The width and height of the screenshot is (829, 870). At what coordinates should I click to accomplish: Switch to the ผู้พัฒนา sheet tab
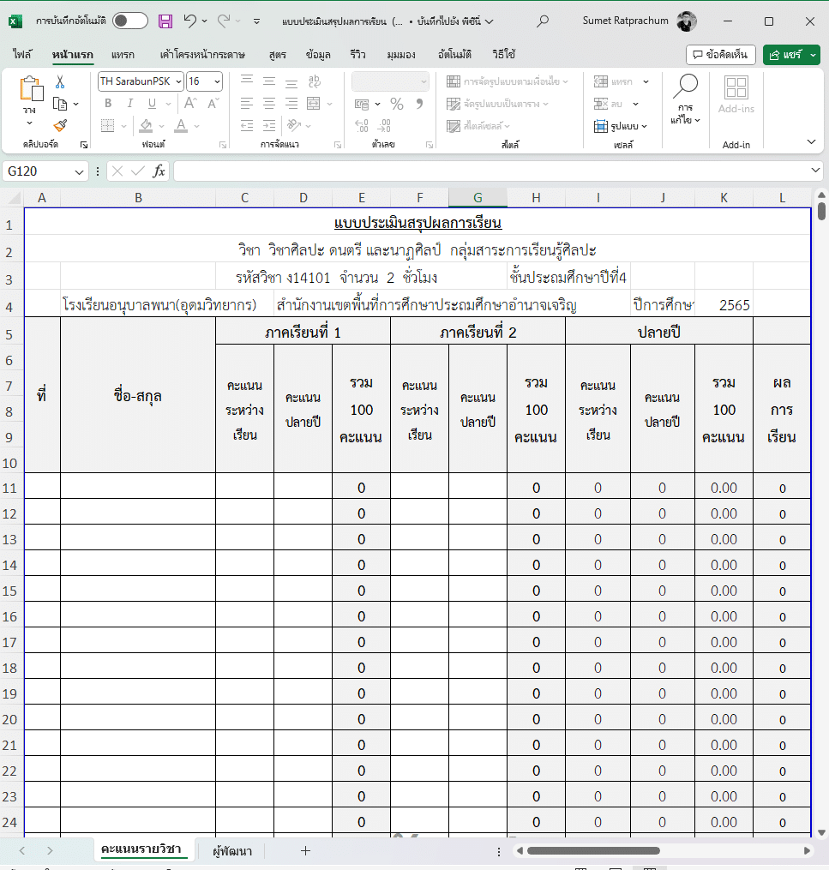click(x=232, y=850)
